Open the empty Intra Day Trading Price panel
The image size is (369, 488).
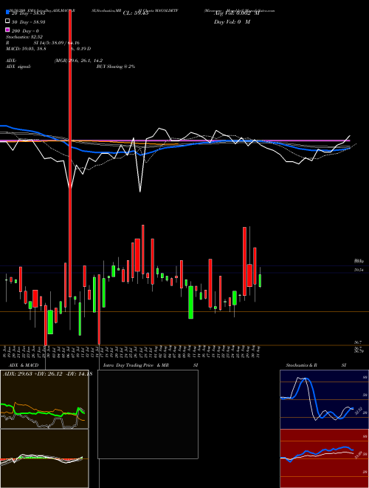point(148,414)
